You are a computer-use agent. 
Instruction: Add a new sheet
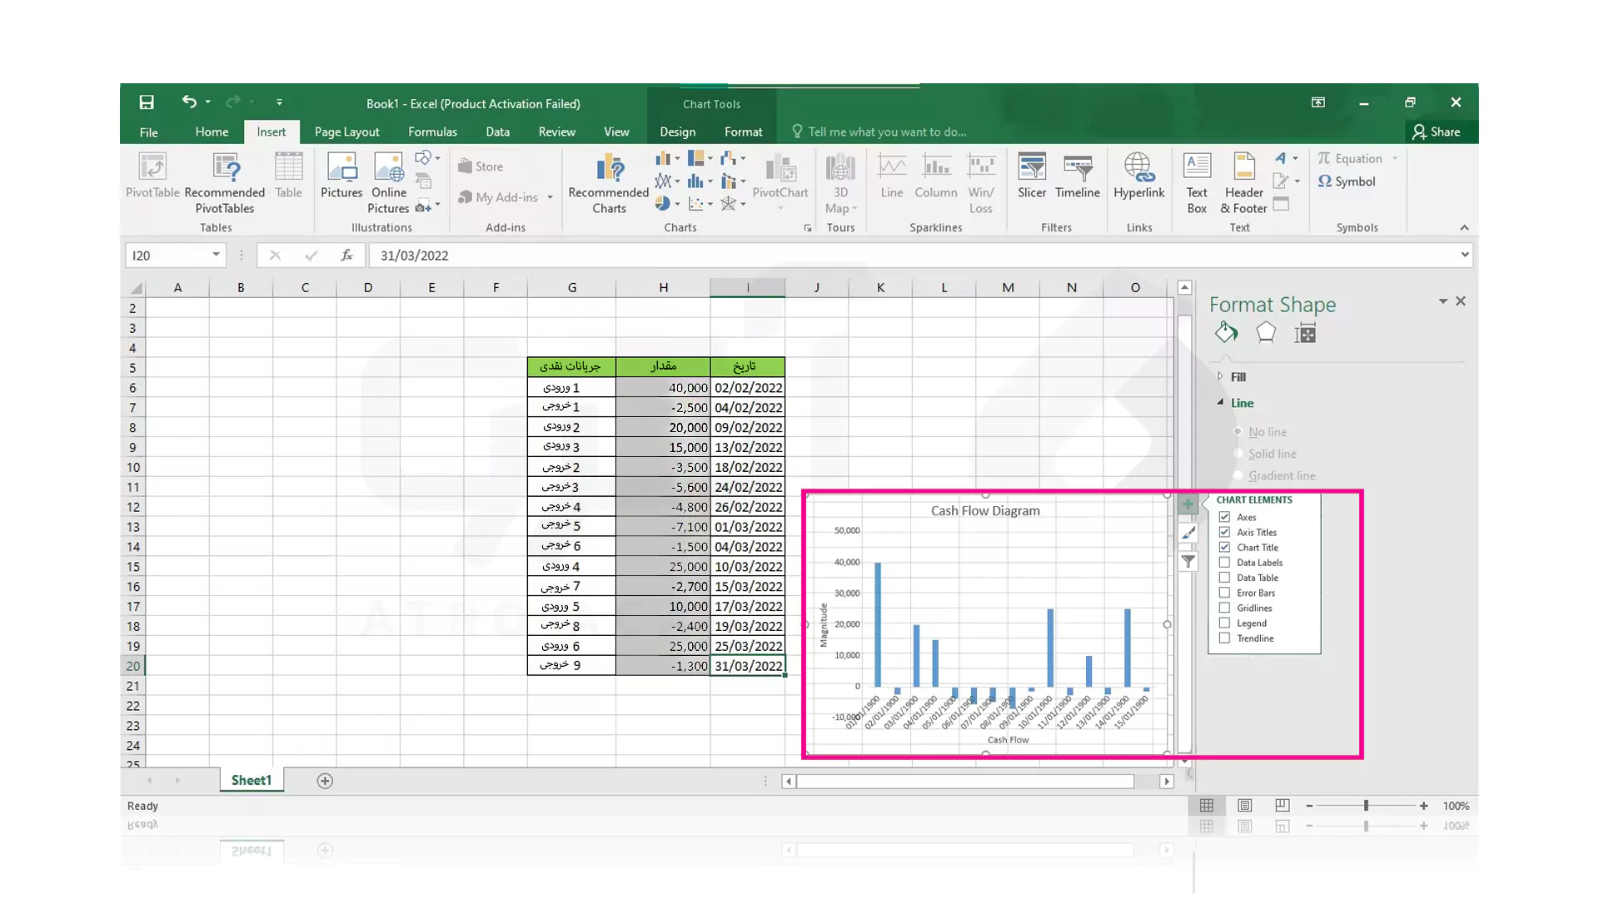[325, 781]
